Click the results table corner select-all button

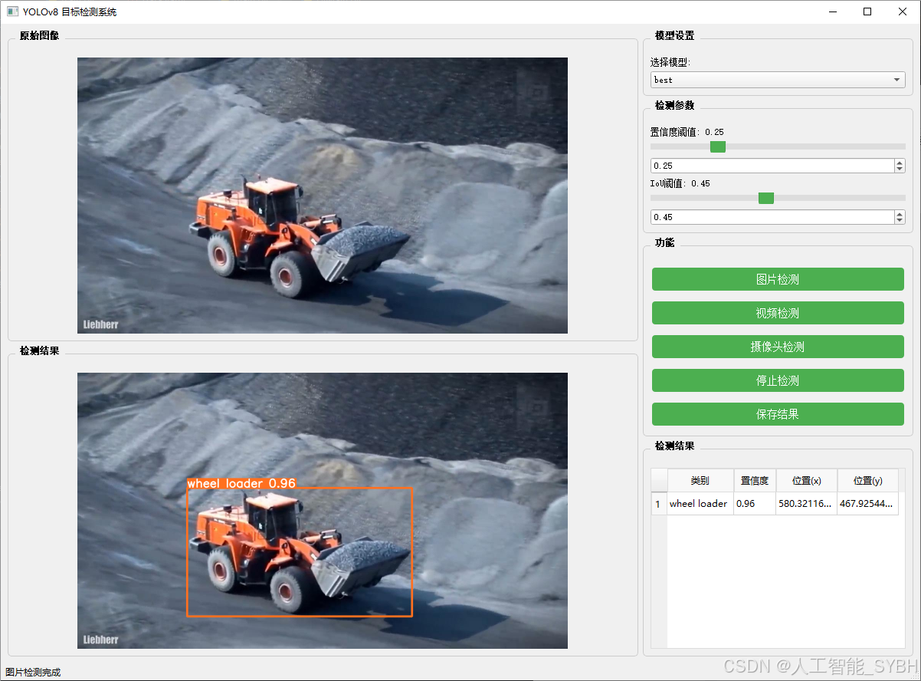[x=659, y=481]
